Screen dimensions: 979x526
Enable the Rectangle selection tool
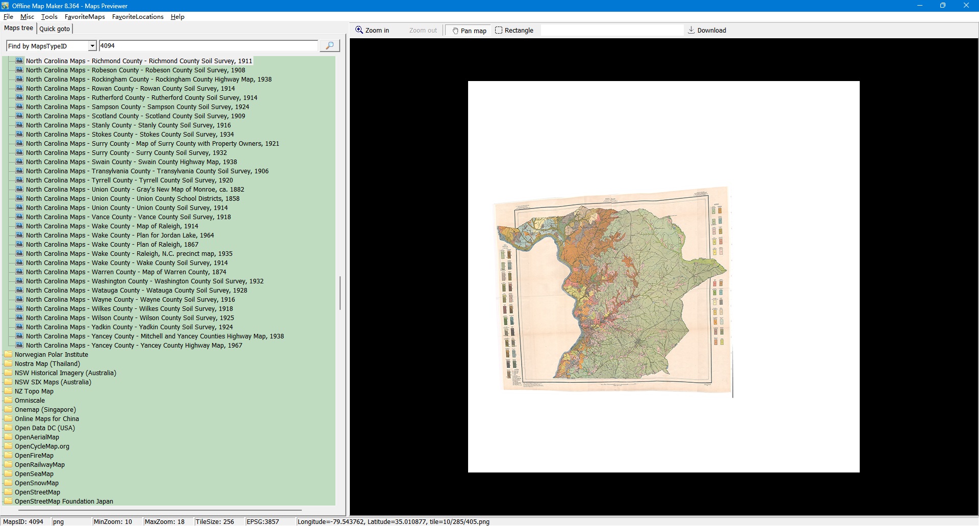point(514,31)
